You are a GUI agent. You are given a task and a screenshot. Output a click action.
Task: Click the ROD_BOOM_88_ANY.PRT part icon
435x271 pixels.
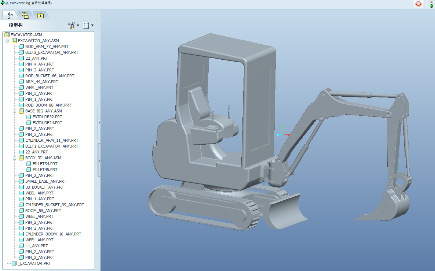point(21,105)
